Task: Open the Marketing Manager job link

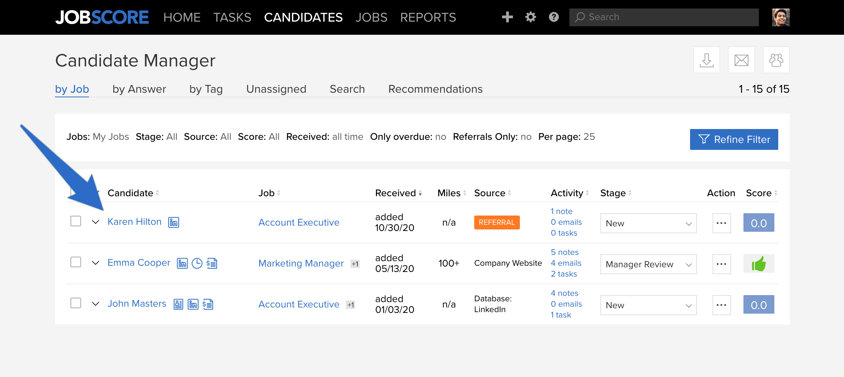Action: point(301,263)
